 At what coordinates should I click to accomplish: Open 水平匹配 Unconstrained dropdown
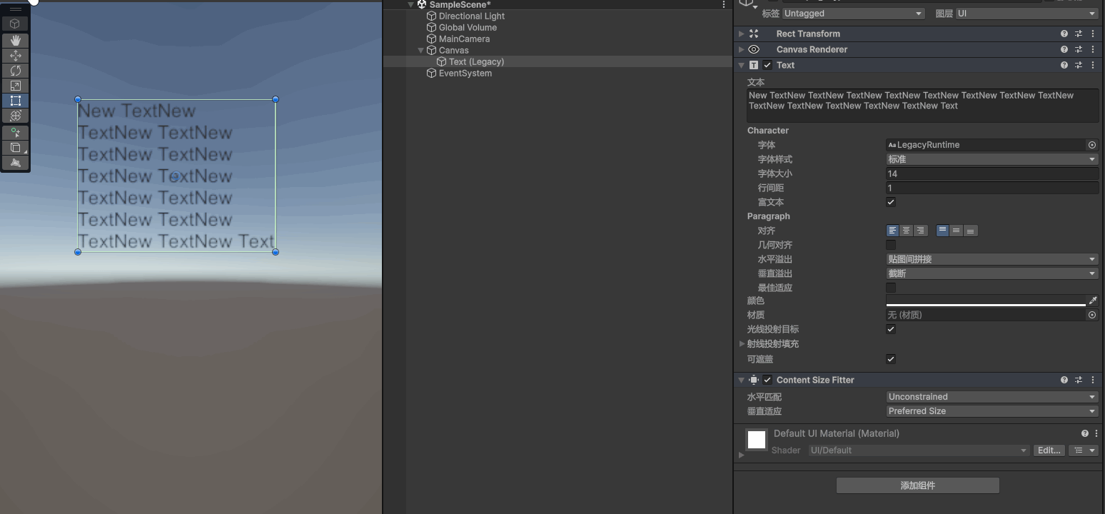(x=992, y=397)
